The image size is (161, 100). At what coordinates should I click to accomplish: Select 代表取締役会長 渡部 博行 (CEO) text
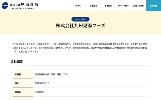[x=52, y=74]
